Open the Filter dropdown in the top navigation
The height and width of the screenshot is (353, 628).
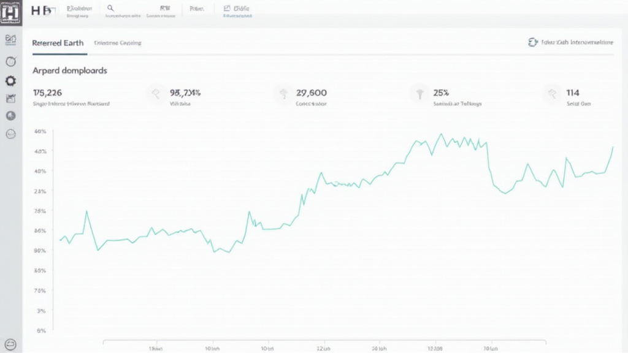click(x=197, y=8)
